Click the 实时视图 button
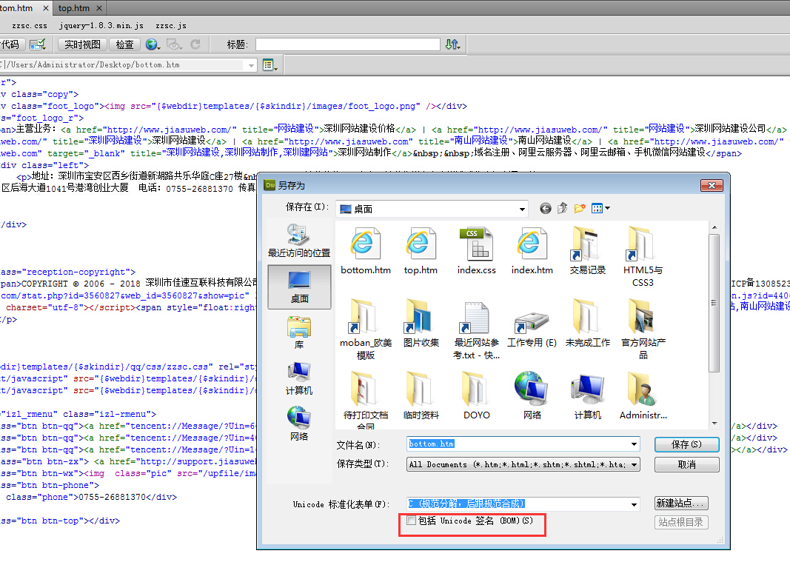Image resolution: width=790 pixels, height=562 pixels. point(82,45)
